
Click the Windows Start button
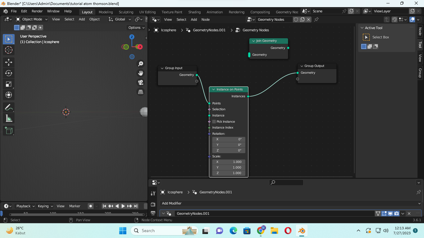click(123, 231)
